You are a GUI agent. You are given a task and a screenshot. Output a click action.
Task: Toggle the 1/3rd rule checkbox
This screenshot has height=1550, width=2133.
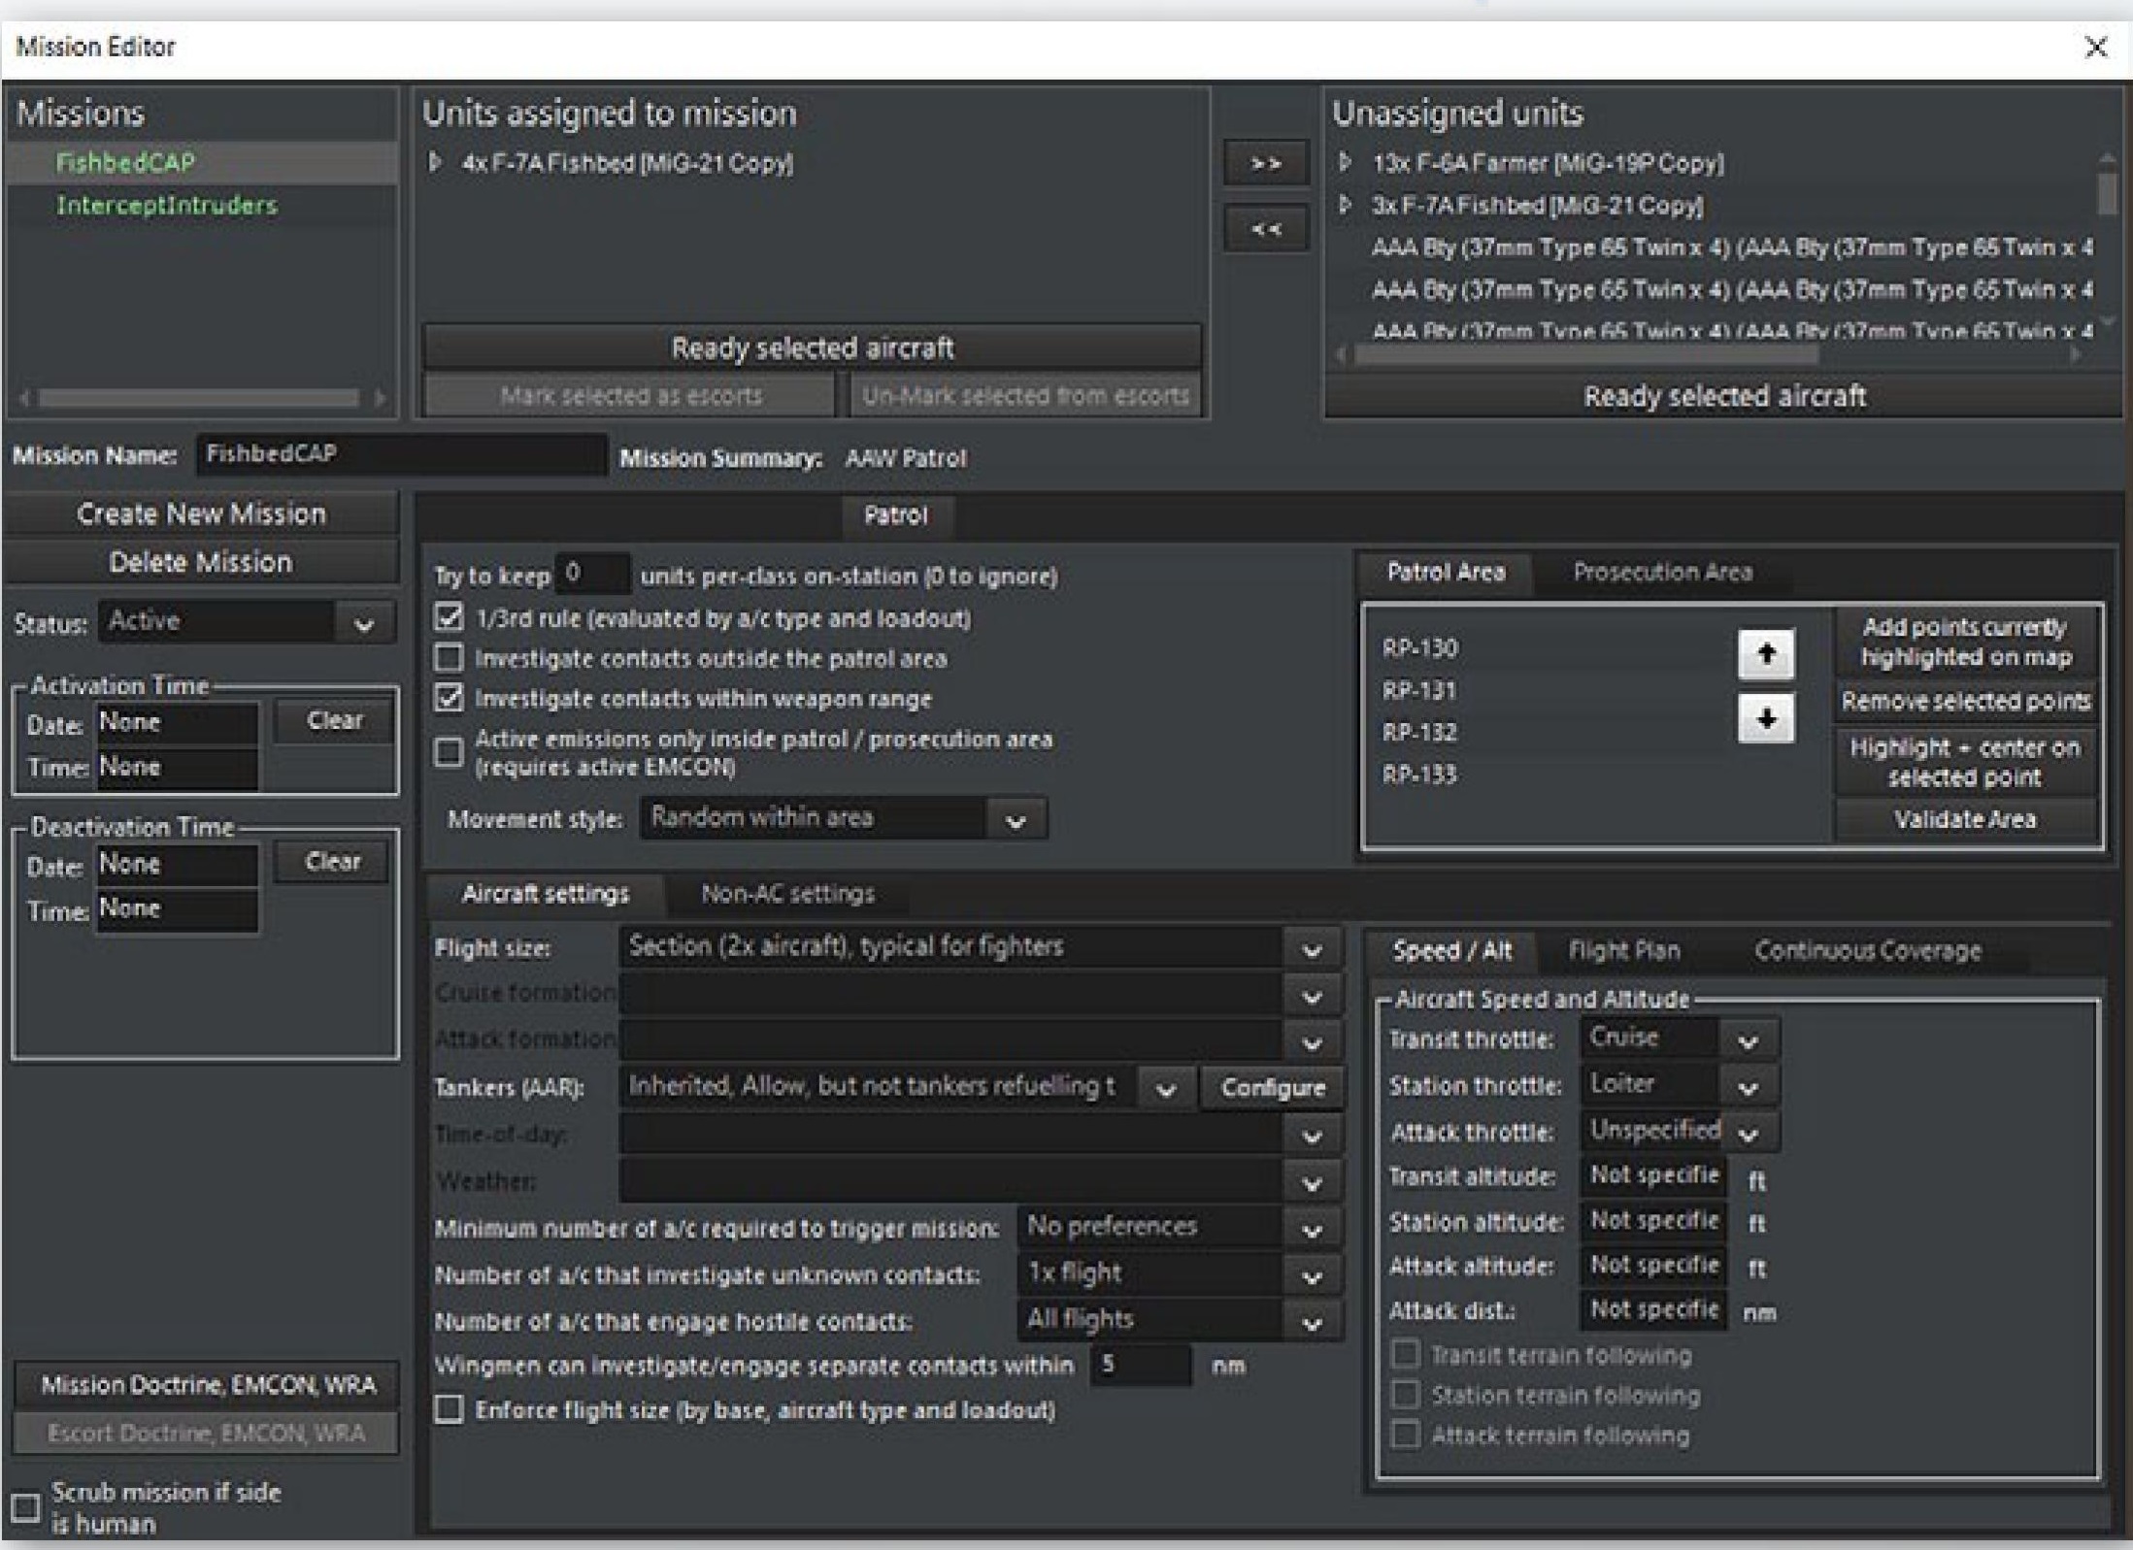click(x=449, y=618)
